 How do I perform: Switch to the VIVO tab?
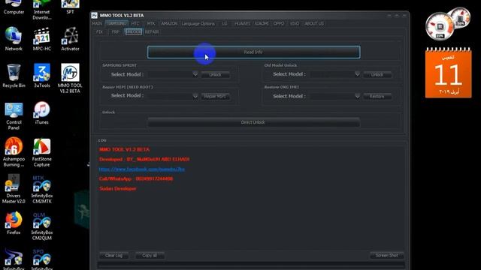click(295, 23)
